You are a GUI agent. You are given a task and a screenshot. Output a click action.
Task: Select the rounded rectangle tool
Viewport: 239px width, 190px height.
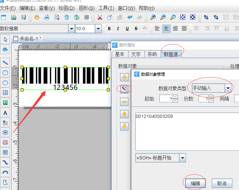5,73
